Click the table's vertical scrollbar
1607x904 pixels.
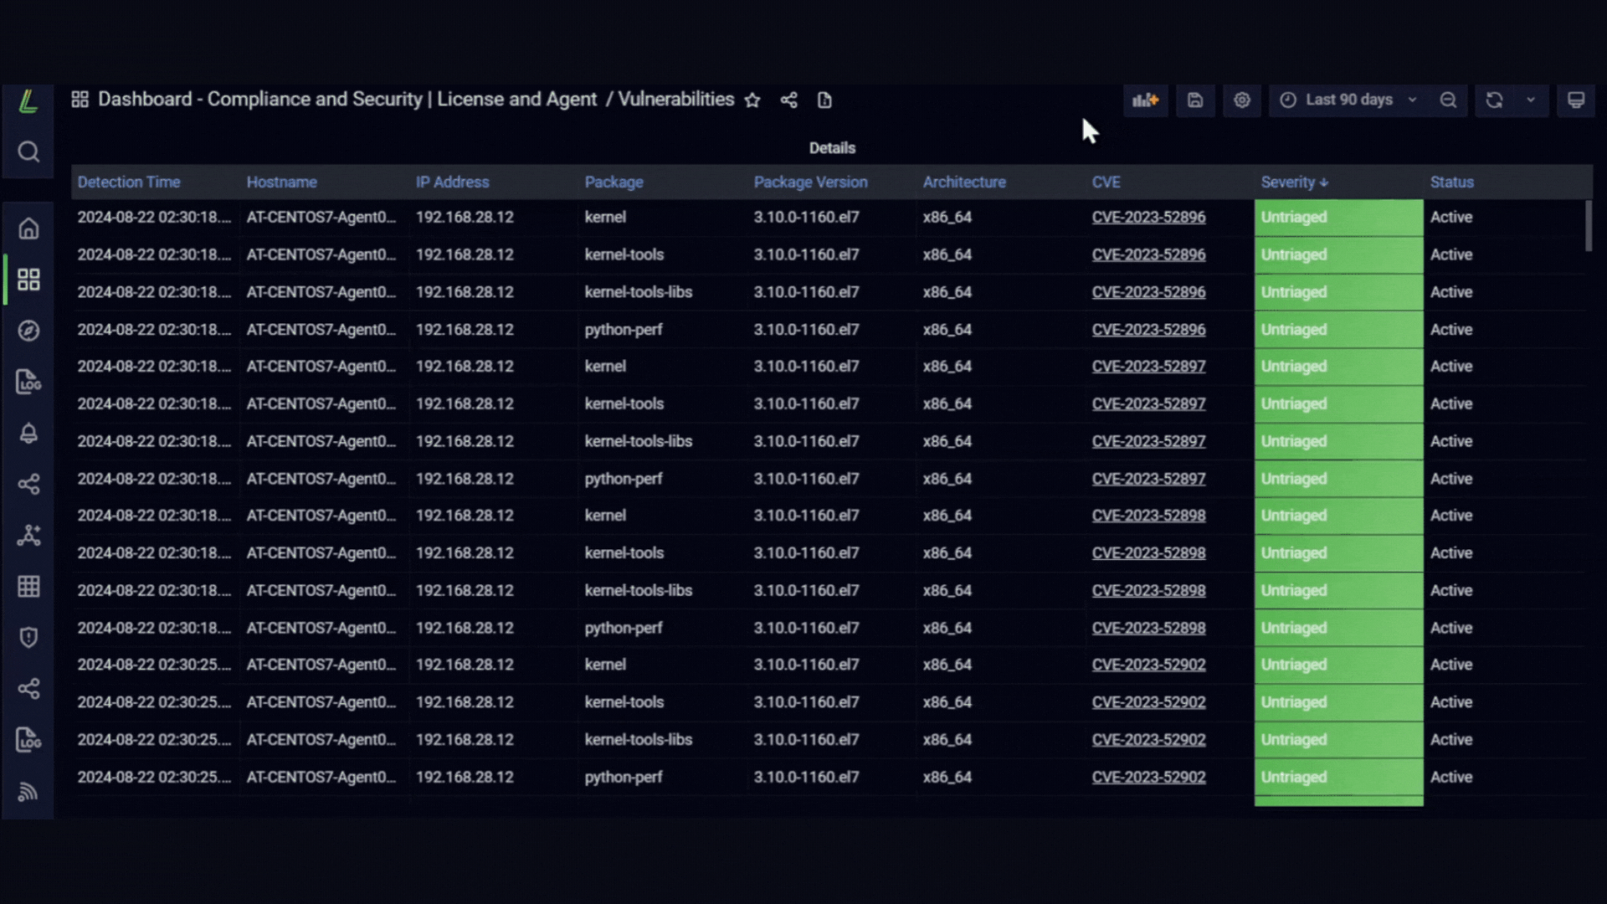point(1589,226)
